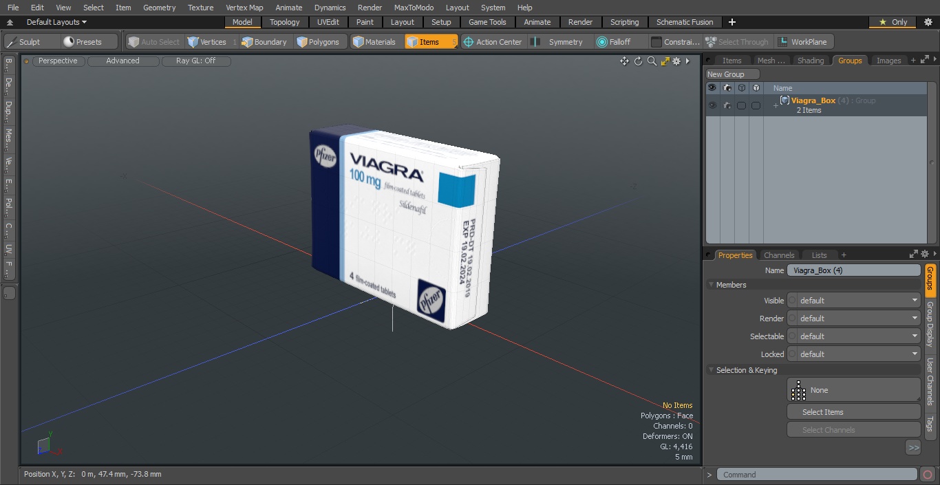Click the Command input field

point(816,475)
